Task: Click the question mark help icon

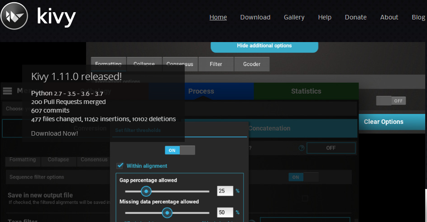Action: [x=302, y=148]
